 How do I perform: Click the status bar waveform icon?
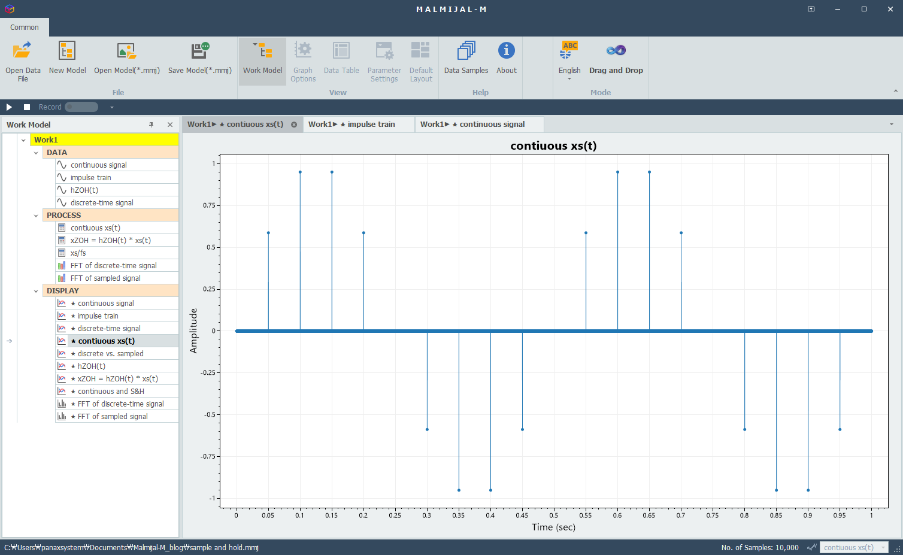pyautogui.click(x=812, y=547)
